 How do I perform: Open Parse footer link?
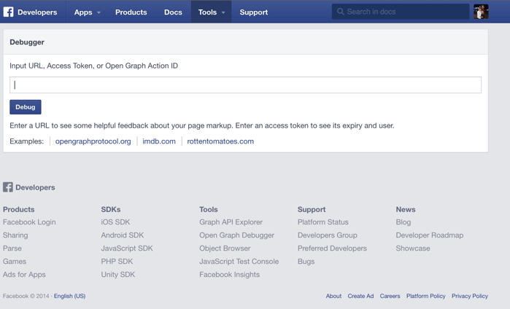click(12, 249)
